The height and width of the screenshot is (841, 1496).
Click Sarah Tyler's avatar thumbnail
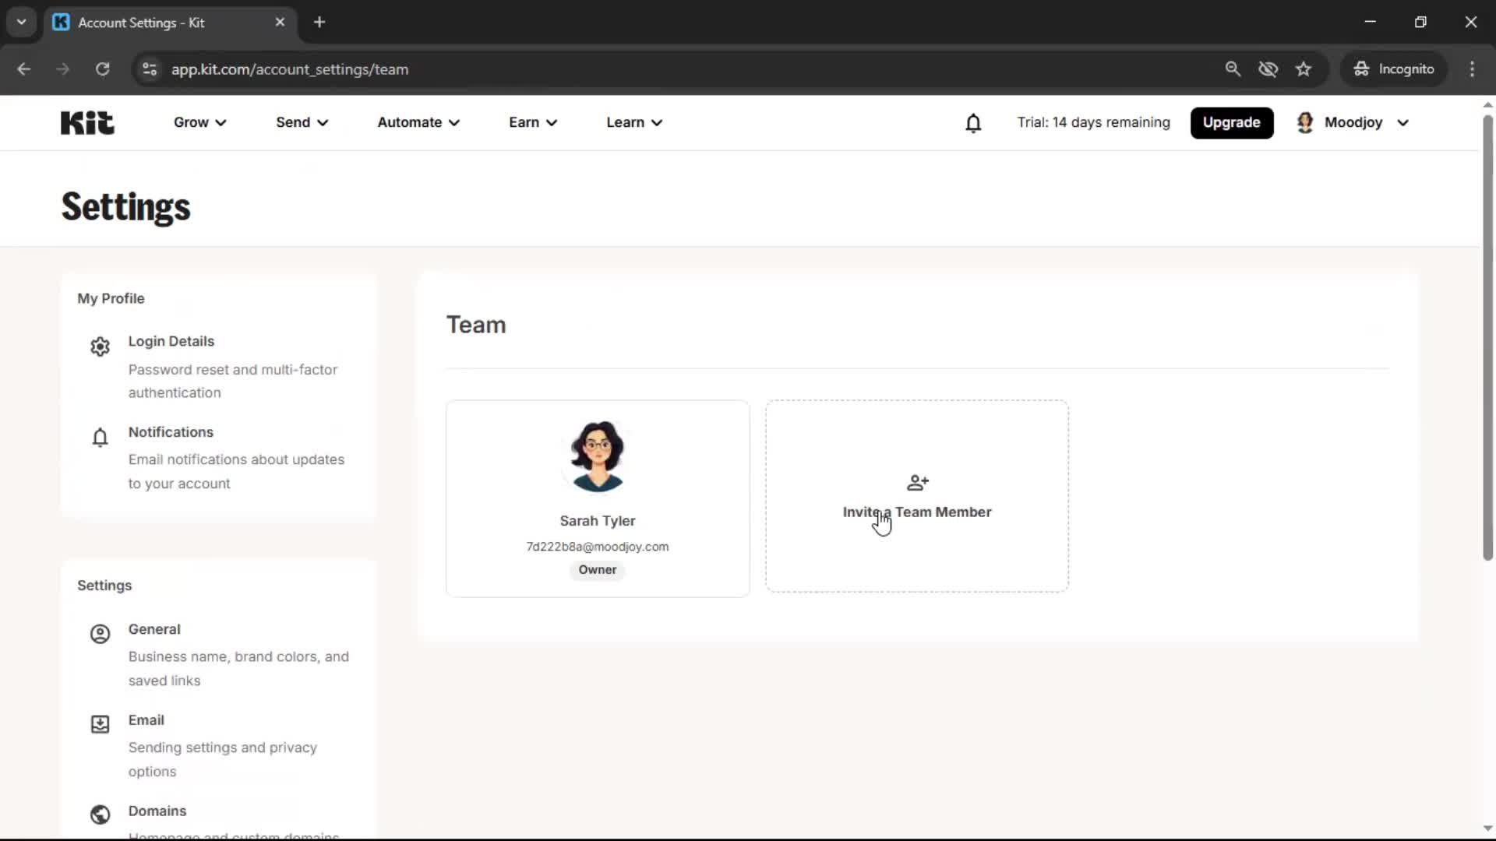pos(598,457)
